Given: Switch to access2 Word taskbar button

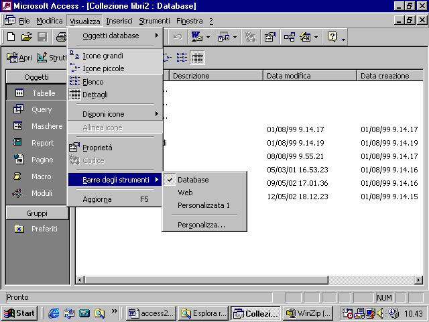Looking at the screenshot, I should [x=151, y=313].
